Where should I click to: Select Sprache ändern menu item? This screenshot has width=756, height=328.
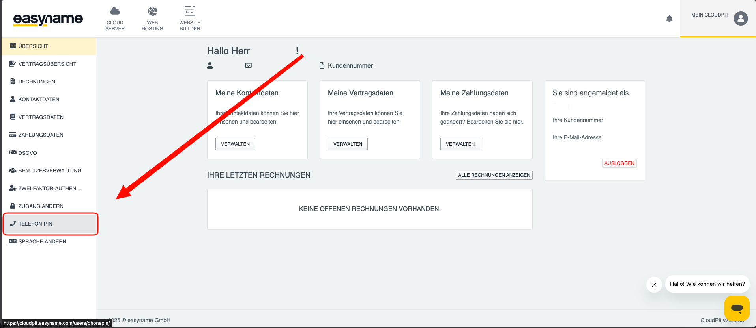42,241
